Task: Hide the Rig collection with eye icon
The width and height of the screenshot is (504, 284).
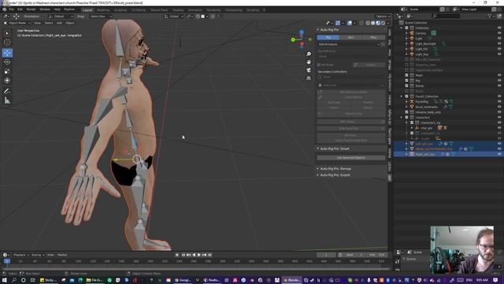Action: click(499, 80)
